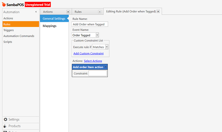Screen dimensions: 222x132
Task: Click the Products cup icon
Action: click(5, 126)
